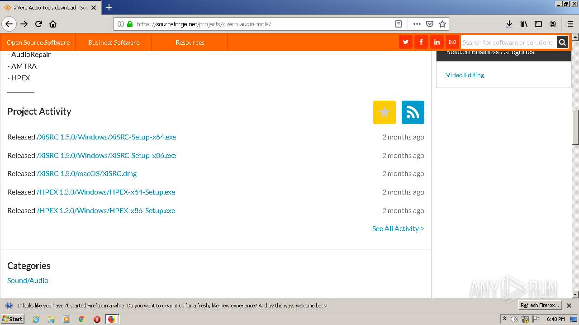
Task: Click the browser Forward arrow
Action: [24, 24]
